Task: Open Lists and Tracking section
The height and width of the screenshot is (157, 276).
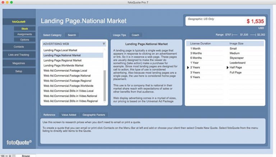Action: [x=19, y=55]
